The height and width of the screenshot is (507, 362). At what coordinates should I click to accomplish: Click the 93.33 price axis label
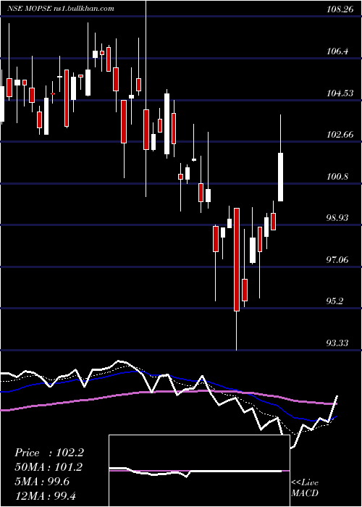(337, 343)
